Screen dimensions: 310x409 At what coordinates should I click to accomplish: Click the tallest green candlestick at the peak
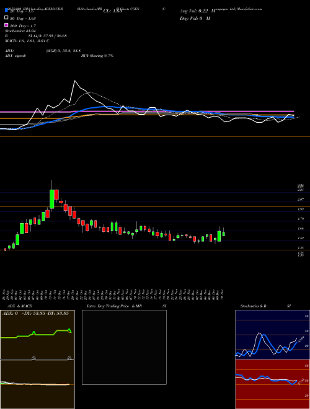pyautogui.click(x=52, y=199)
